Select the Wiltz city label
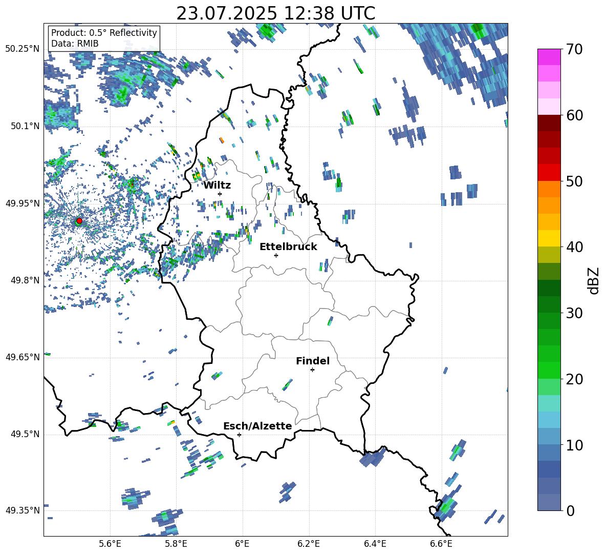Viewport: 606px width, 554px height. [217, 186]
